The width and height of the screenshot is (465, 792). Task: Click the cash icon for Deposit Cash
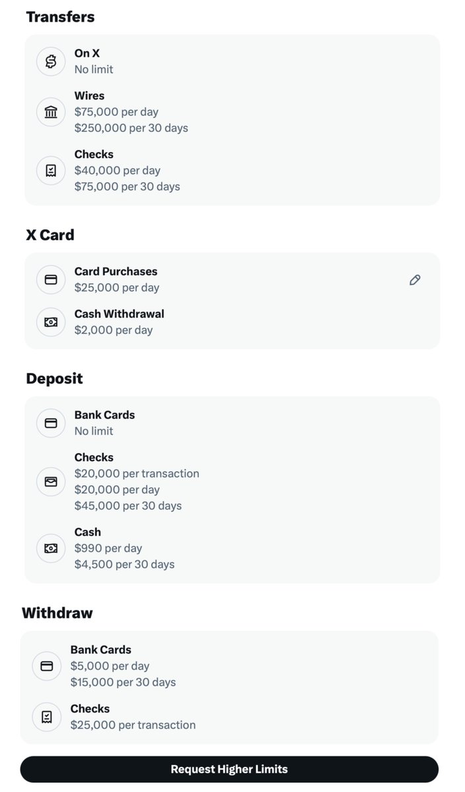click(51, 548)
